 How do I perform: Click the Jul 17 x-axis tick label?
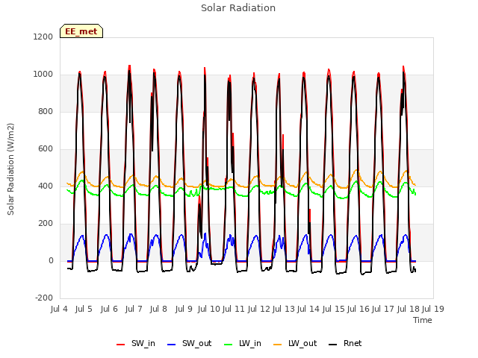(383, 309)
